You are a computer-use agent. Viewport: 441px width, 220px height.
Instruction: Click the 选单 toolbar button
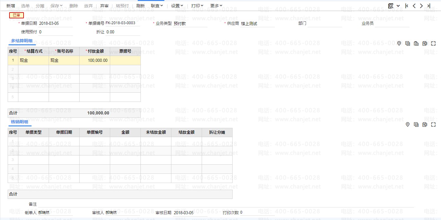(25, 6)
